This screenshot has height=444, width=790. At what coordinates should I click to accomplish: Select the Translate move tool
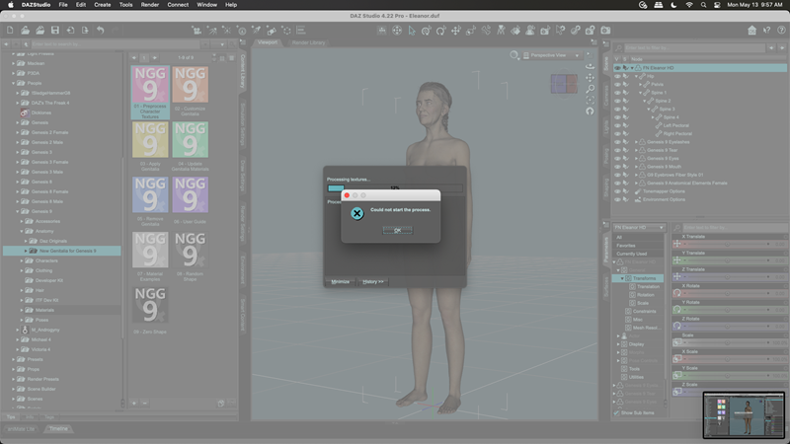[456, 31]
